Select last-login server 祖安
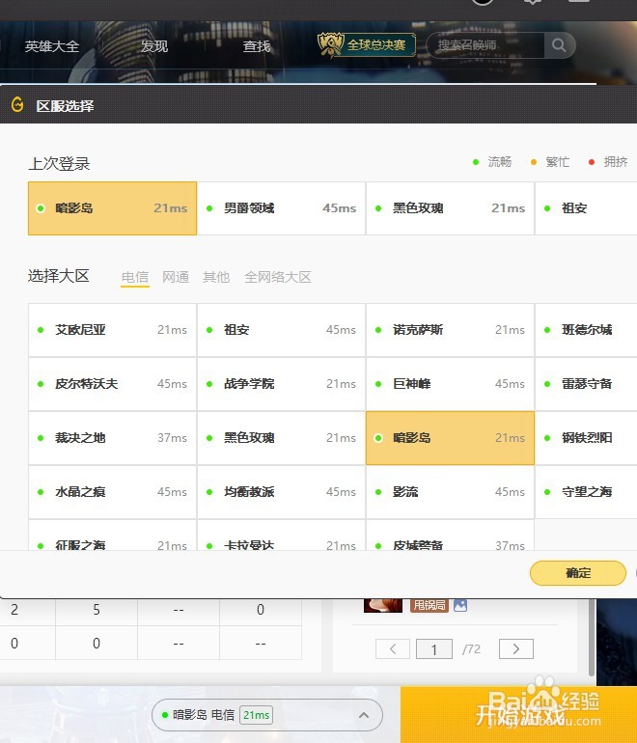 [586, 208]
